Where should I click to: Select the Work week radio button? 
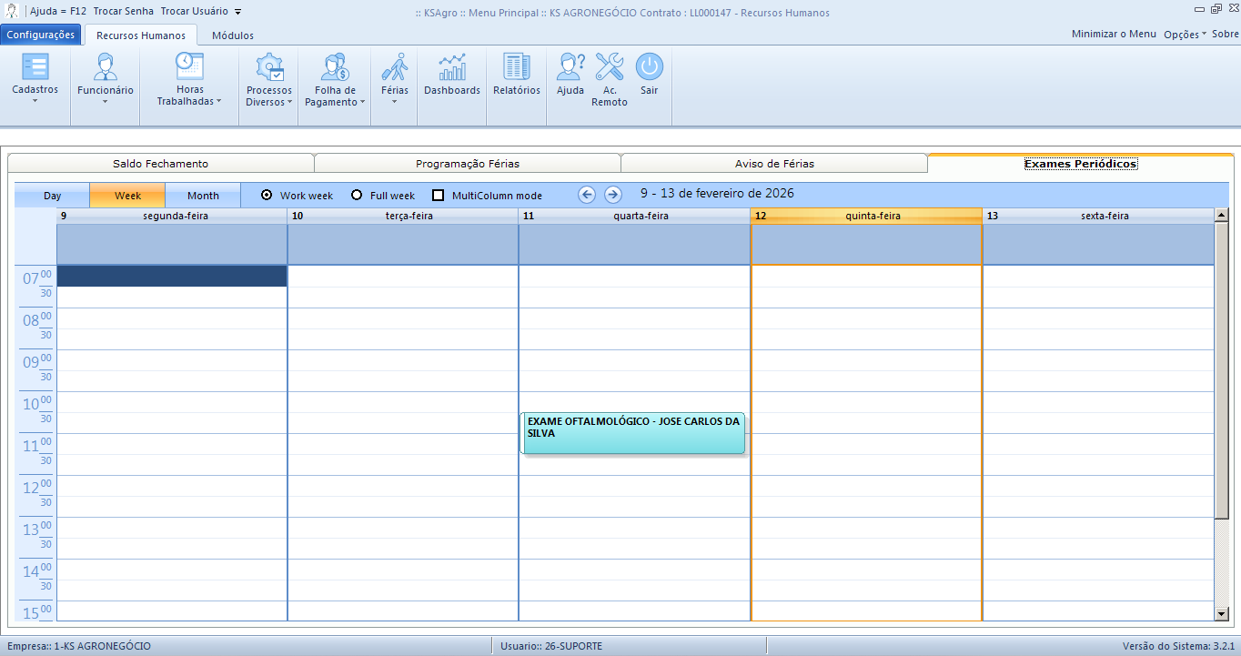[x=267, y=196]
